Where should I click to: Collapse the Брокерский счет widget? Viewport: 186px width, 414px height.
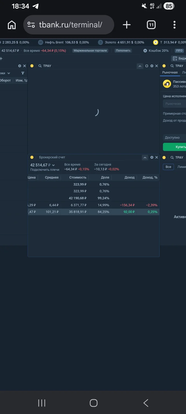(145, 157)
